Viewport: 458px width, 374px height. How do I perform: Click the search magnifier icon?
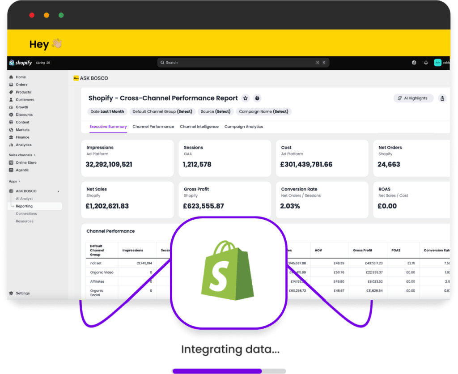162,63
